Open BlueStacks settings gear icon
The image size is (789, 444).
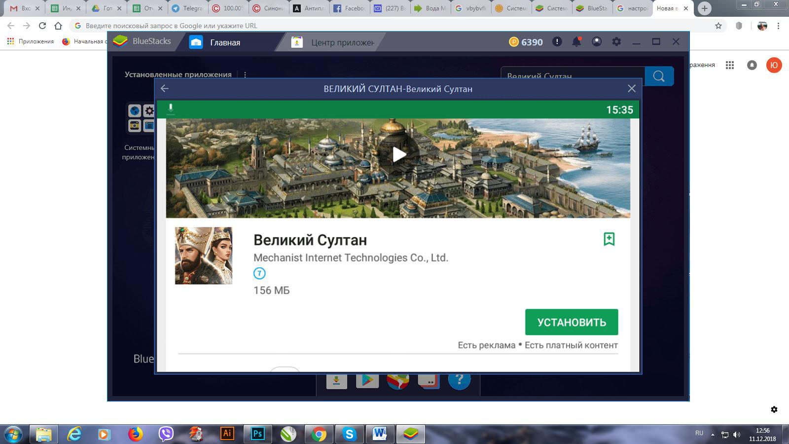(616, 42)
